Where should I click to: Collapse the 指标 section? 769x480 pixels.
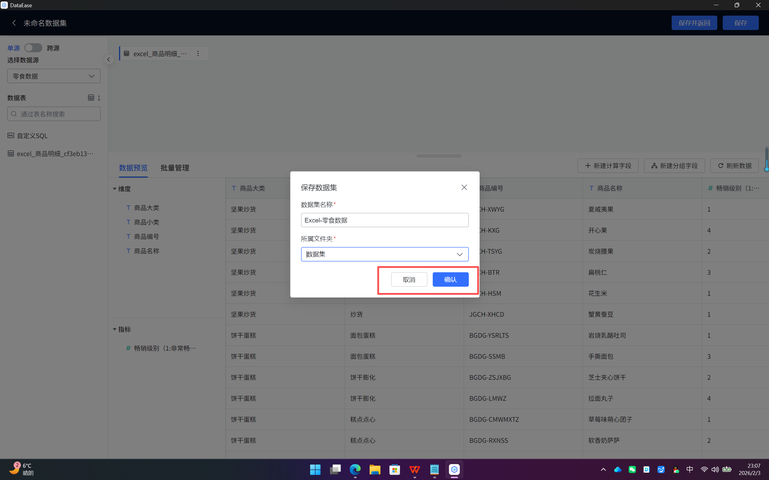[x=115, y=329]
